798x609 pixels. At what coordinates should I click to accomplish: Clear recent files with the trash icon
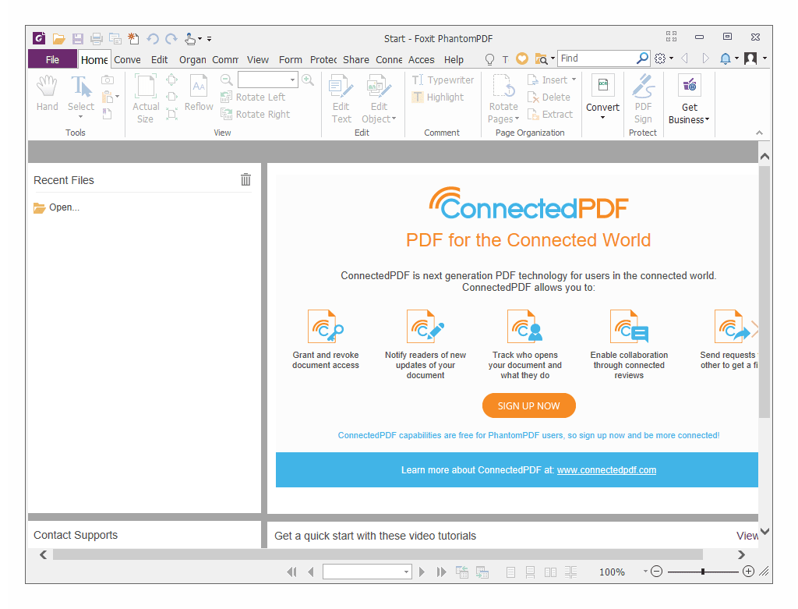pos(245,180)
